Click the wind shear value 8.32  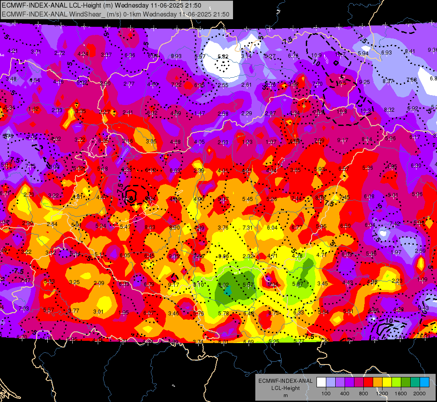[389, 110]
